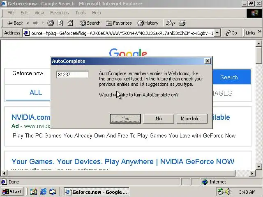Select Geforce.now - Google taskbar button
Image resolution: width=263 pixels, height=197 pixels.
pos(96,192)
